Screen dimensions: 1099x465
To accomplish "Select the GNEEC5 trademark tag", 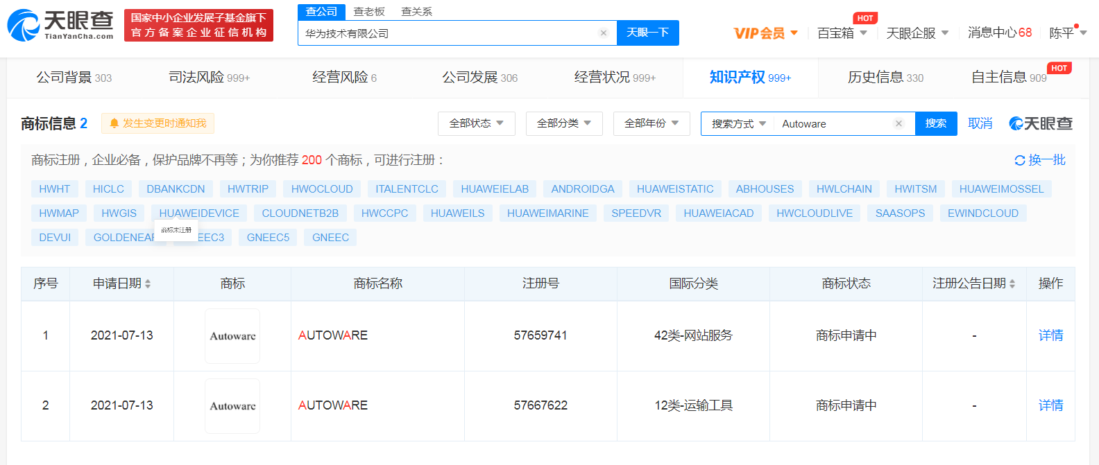I will [x=268, y=238].
